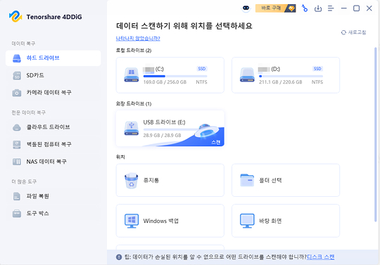
Task: Select 하드 드라이브 in the sidebar
Action: [x=53, y=58]
